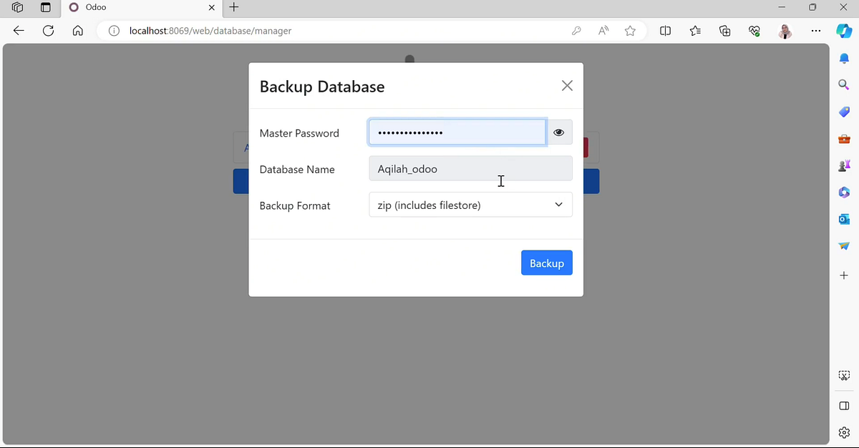Screen dimensions: 859x448
Task: Open Drop in the Edge sidebar
Action: (843, 245)
